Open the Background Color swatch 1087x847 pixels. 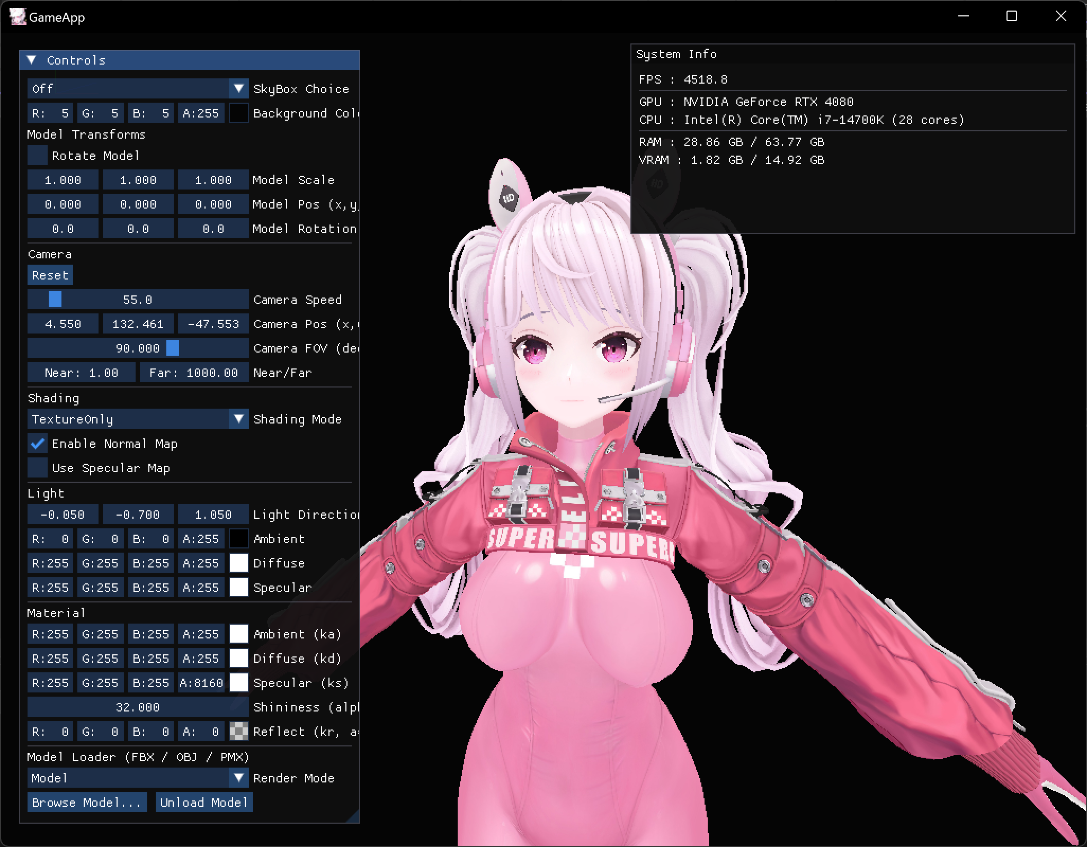click(x=238, y=113)
